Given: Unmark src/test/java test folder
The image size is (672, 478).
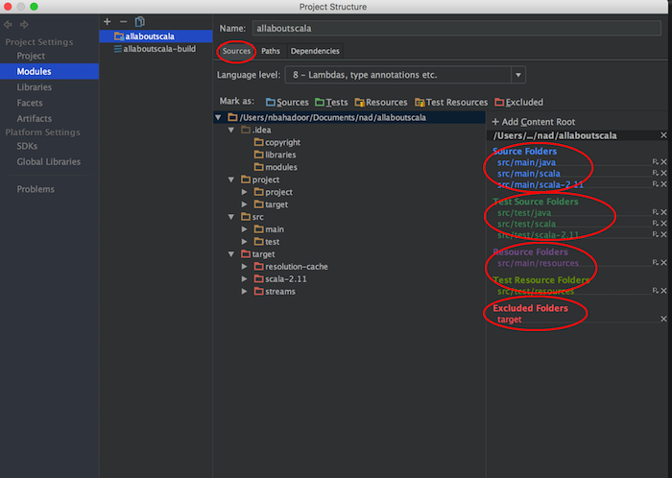Looking at the screenshot, I should (x=664, y=212).
